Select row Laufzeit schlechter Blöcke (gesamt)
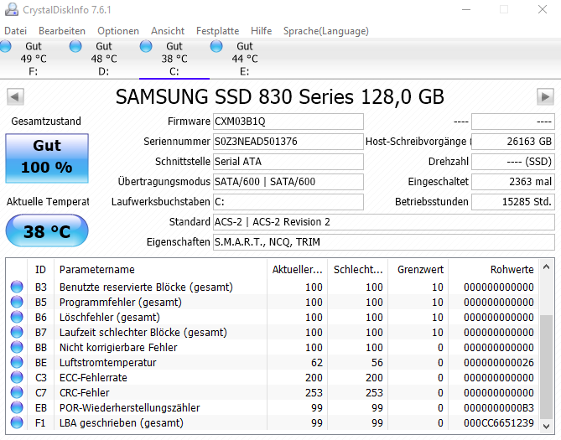 tap(273, 332)
